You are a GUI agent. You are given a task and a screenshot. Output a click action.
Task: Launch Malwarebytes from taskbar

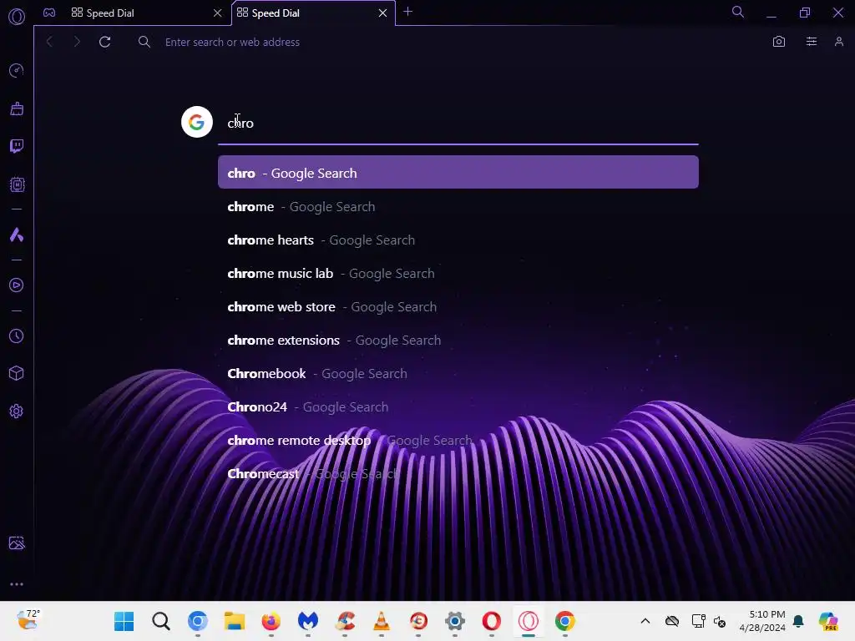click(x=308, y=621)
